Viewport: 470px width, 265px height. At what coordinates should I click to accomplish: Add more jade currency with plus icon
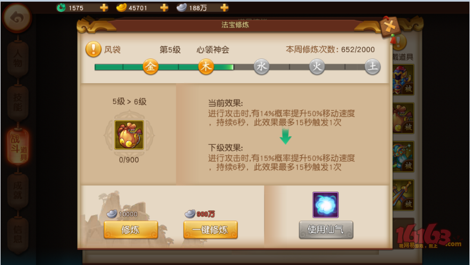(104, 8)
